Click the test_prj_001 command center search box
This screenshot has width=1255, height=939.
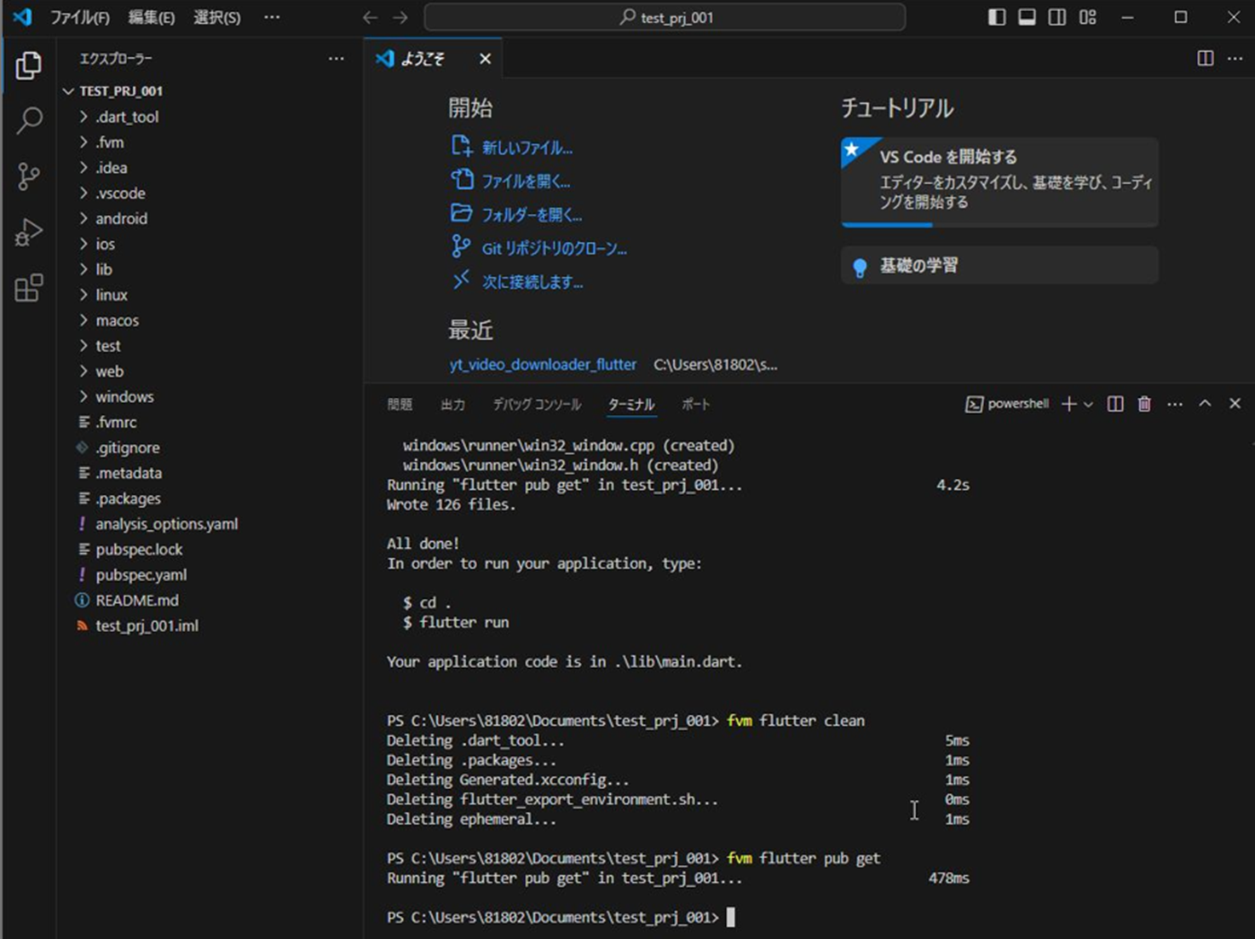coord(665,17)
